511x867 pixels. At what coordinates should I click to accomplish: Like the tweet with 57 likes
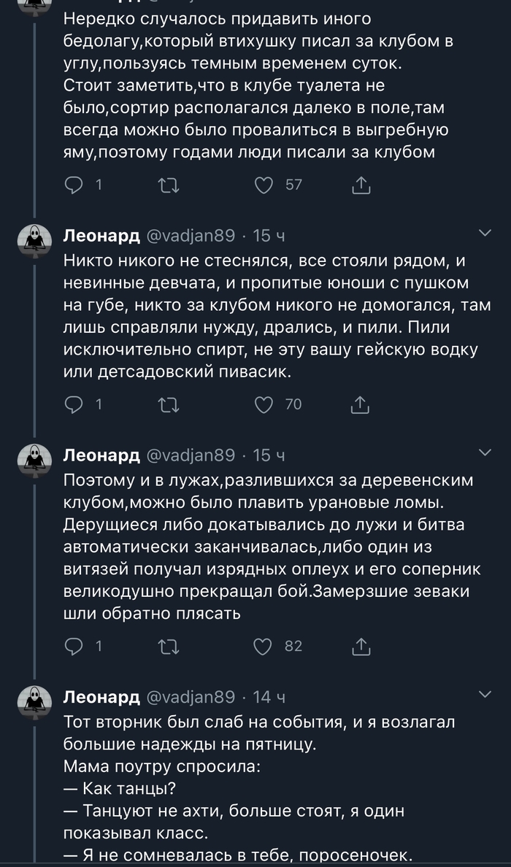pyautogui.click(x=263, y=185)
